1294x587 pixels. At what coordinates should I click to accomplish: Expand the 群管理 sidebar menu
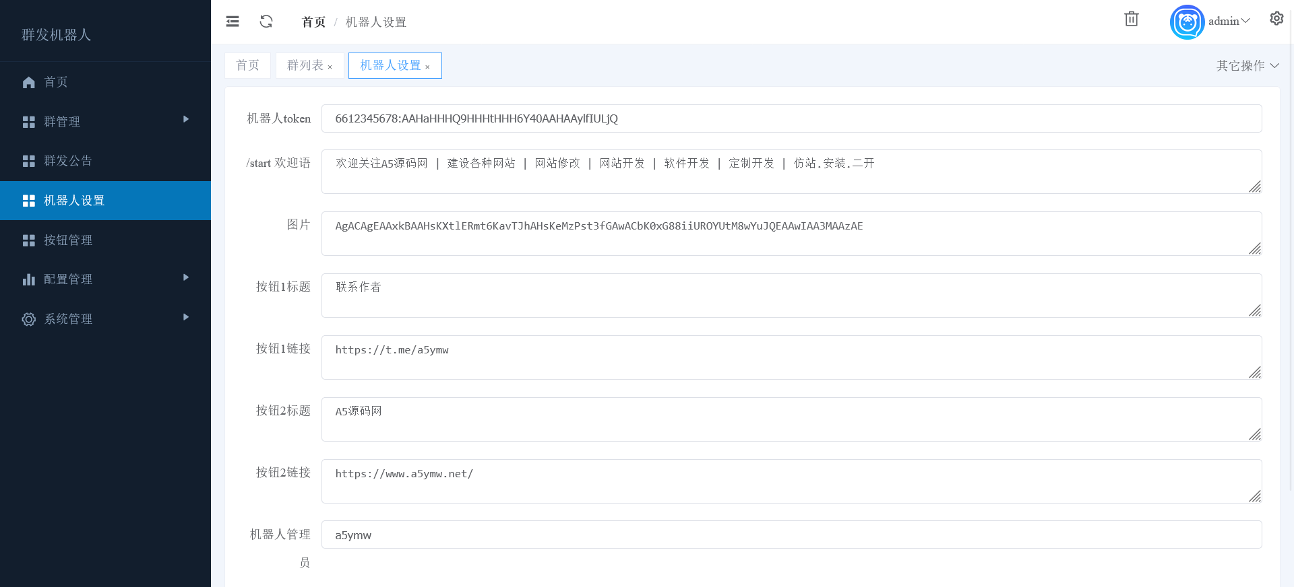tap(105, 121)
